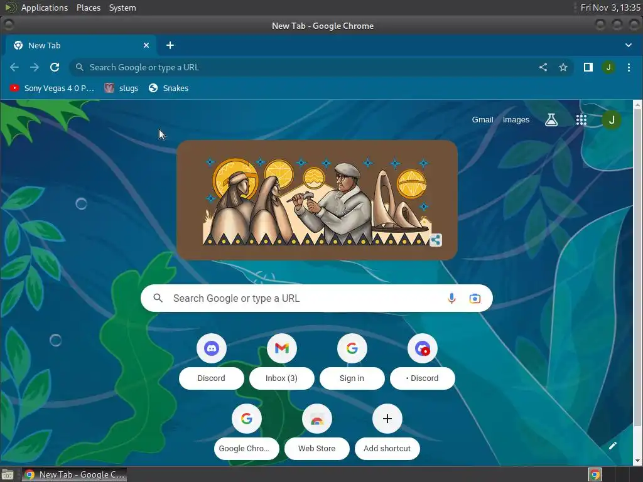Click the Chrome workspace switcher icon
Viewport: 643px width, 482px height.
point(595,474)
